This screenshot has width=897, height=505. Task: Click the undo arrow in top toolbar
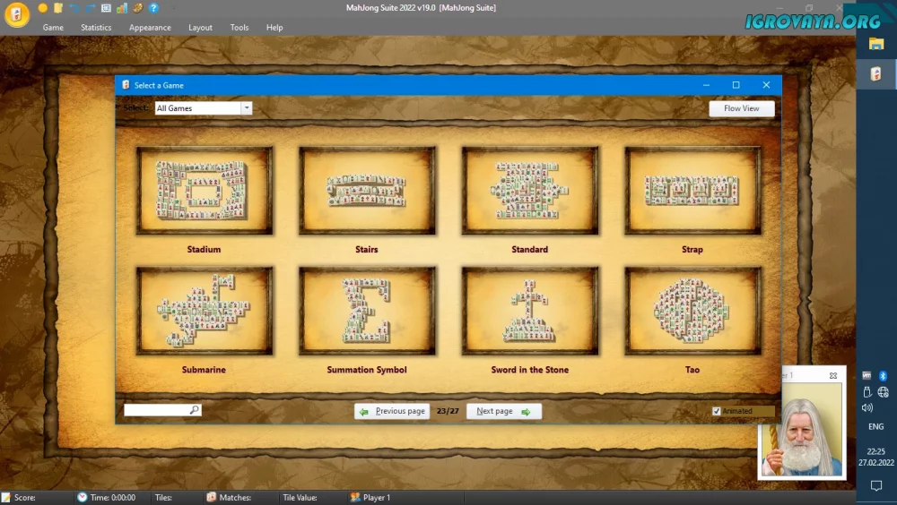coord(74,8)
